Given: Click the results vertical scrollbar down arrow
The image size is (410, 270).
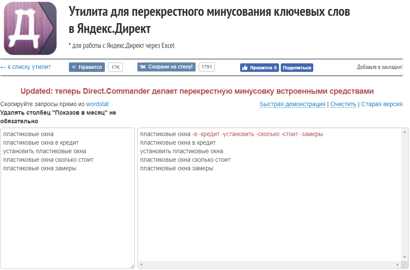Looking at the screenshot, I should tap(404, 257).
